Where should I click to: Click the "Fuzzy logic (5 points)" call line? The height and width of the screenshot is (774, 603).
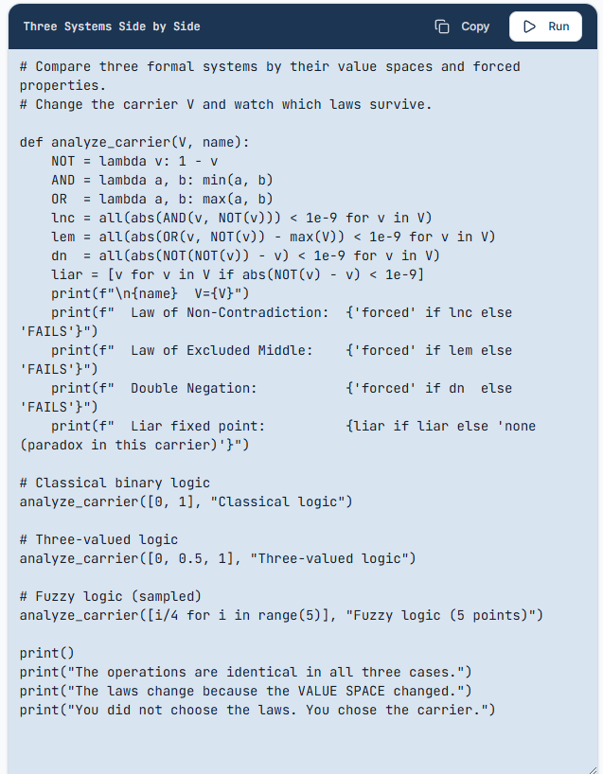point(281,616)
